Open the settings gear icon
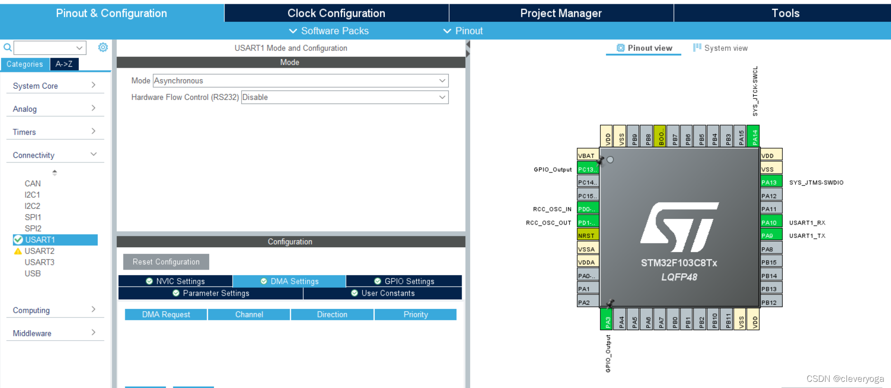This screenshot has width=891, height=388. coord(103,47)
